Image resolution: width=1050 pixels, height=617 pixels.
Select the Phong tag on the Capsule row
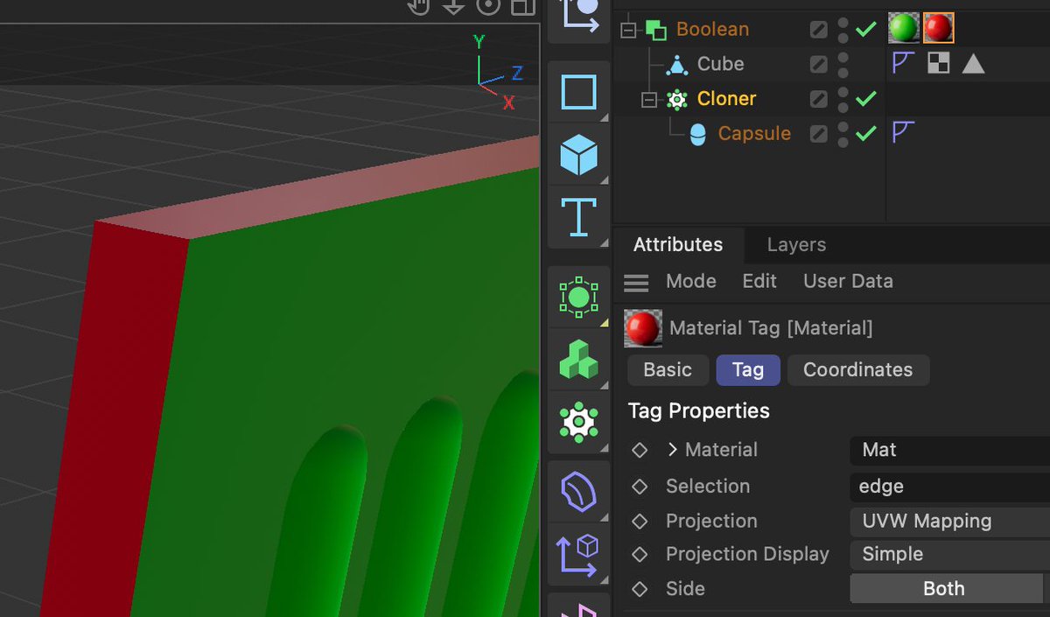pos(903,133)
